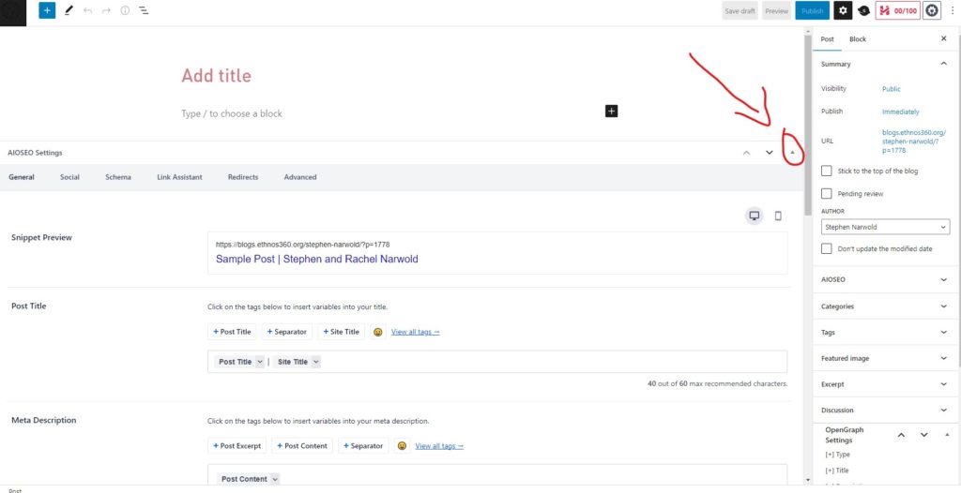Open the details info icon
This screenshot has height=493, width=961.
(125, 10)
